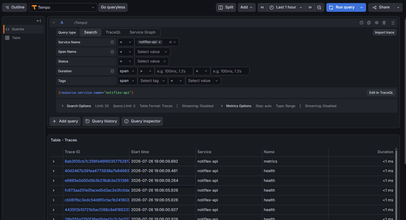Shift time range forward with double-right arrows
The image size is (406, 220).
pyautogui.click(x=310, y=7)
